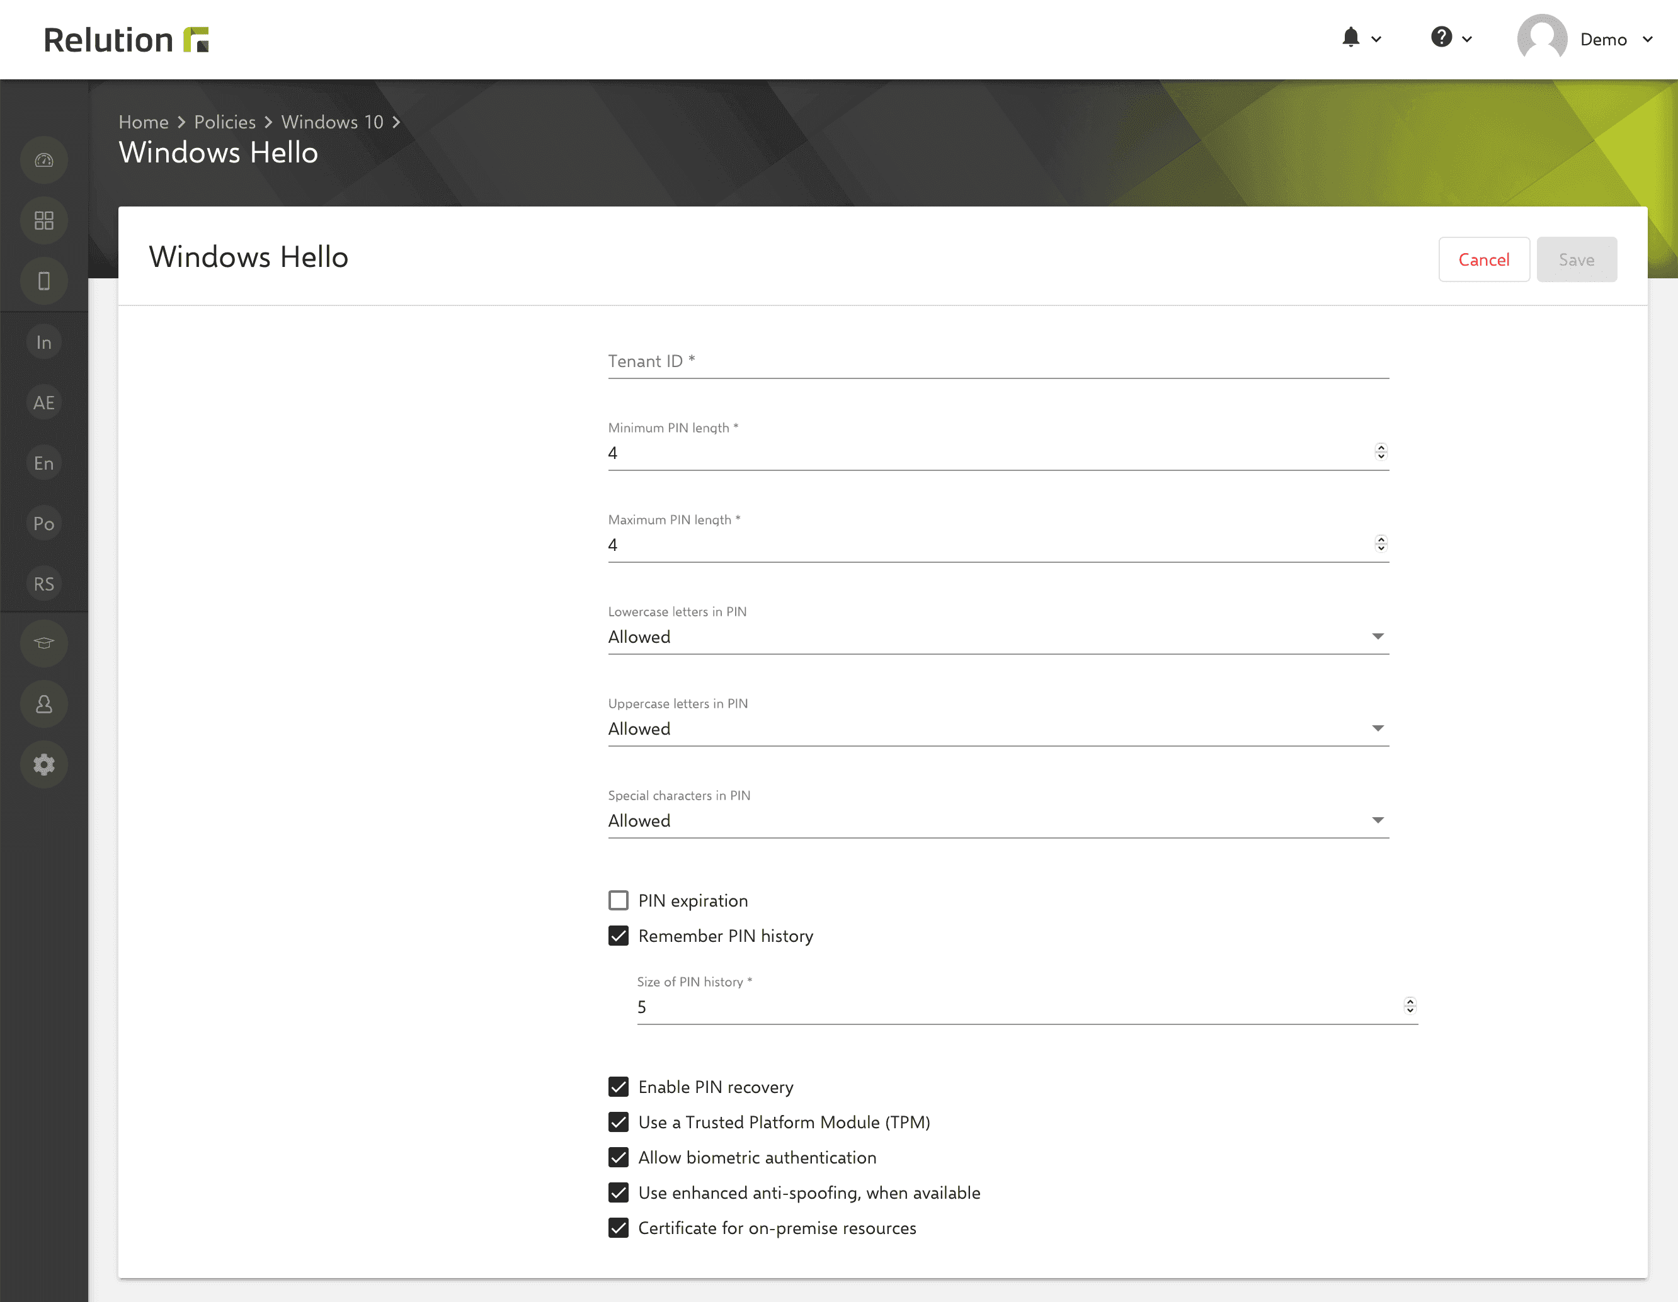Disable Remember PIN history checkbox
This screenshot has height=1302, width=1678.
tap(619, 936)
